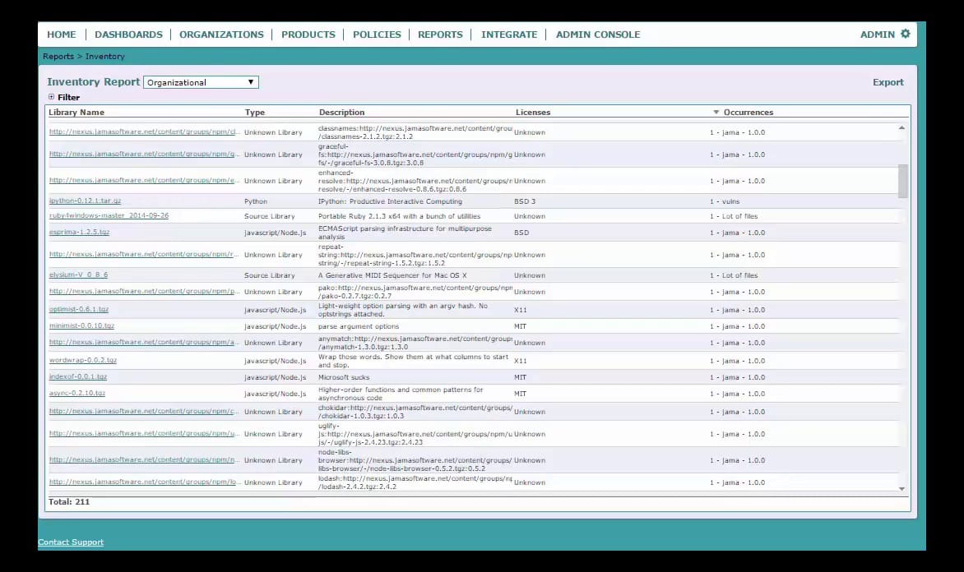Open the ORGANIZATIONS menu
This screenshot has height=572, width=964.
220,34
